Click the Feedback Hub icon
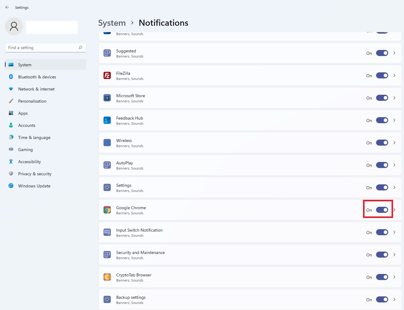404x310 pixels. (x=107, y=120)
